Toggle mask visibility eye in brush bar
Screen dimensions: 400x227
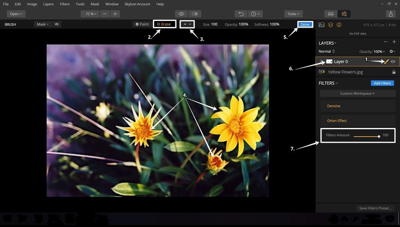click(x=57, y=24)
